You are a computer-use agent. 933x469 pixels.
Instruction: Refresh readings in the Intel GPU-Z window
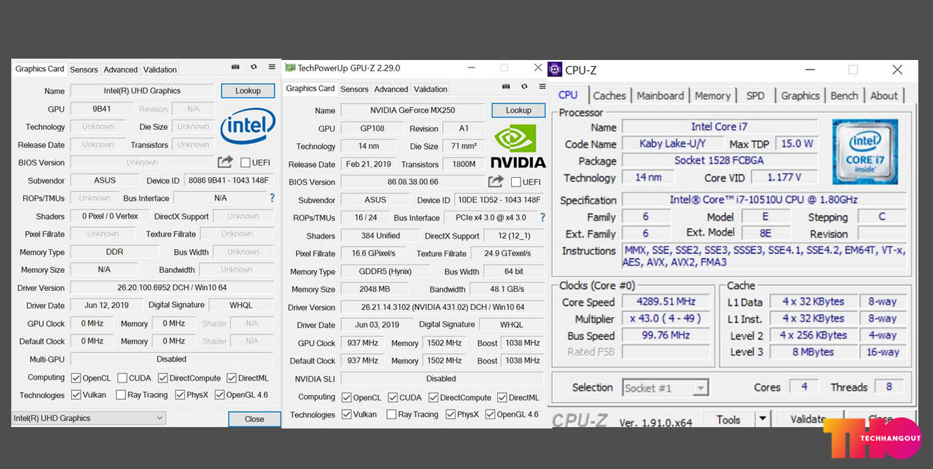point(254,67)
